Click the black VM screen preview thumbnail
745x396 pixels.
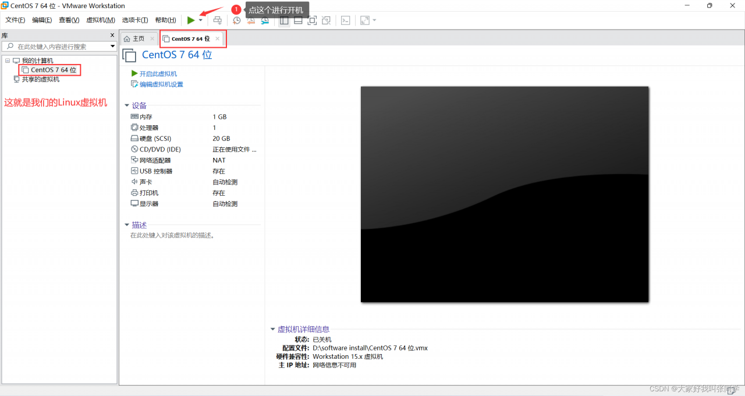505,195
